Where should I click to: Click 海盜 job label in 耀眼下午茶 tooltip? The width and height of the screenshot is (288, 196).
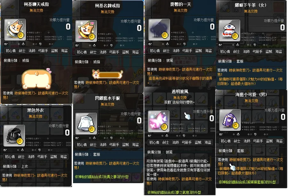pyautogui.click(x=279, y=52)
